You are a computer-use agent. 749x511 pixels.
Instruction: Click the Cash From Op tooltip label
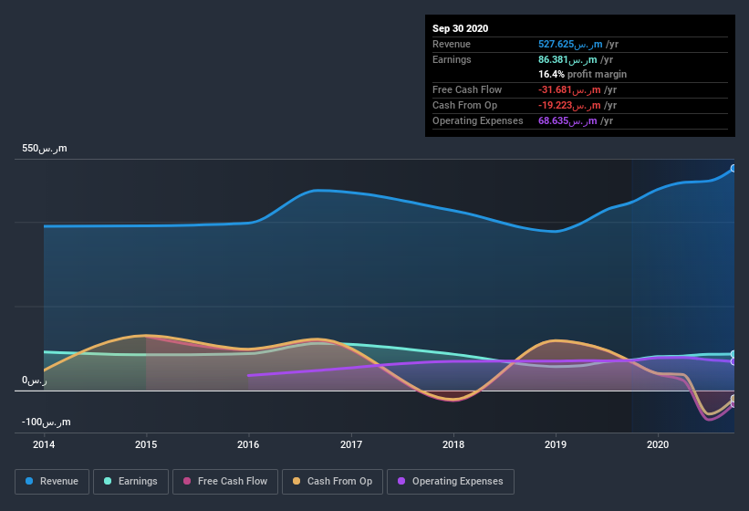click(464, 106)
